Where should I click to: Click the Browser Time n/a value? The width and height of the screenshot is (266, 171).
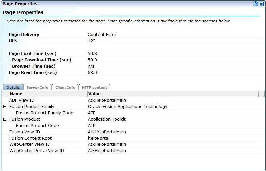[x=91, y=66]
